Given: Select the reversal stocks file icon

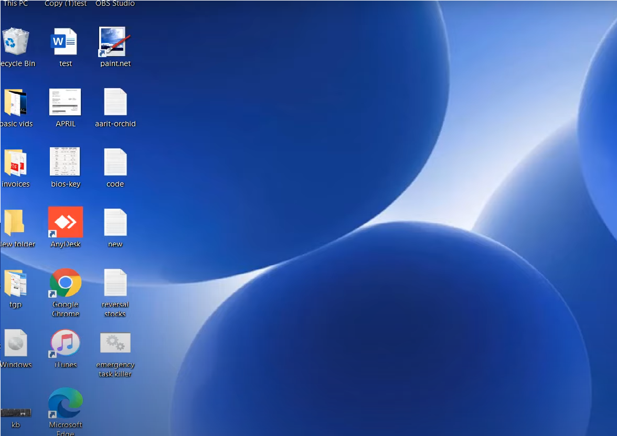Looking at the screenshot, I should (x=115, y=282).
